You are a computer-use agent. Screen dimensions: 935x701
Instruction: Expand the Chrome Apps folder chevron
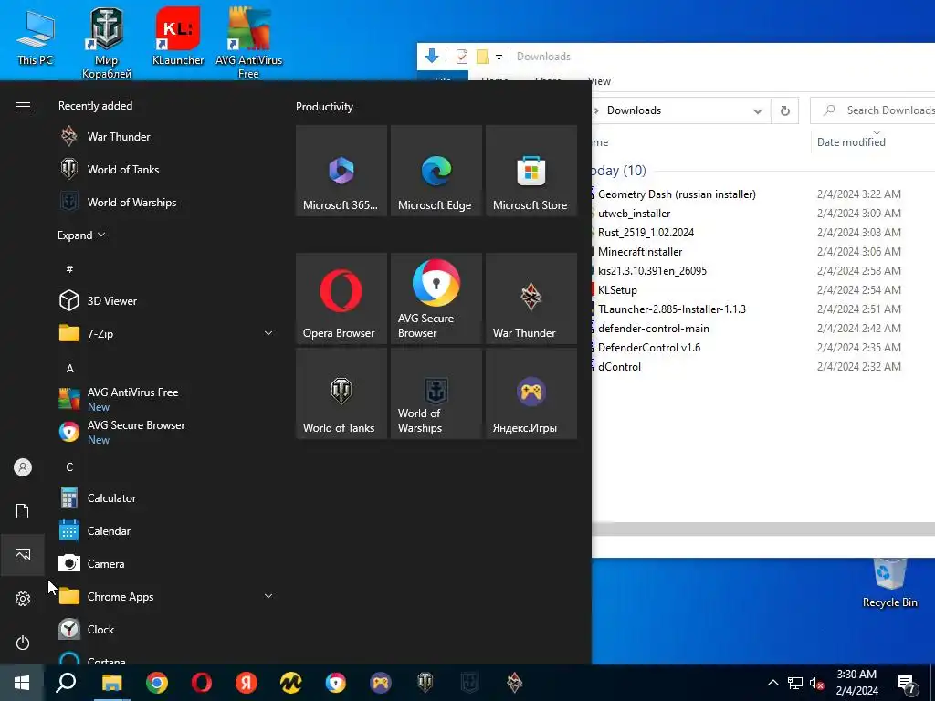click(268, 596)
